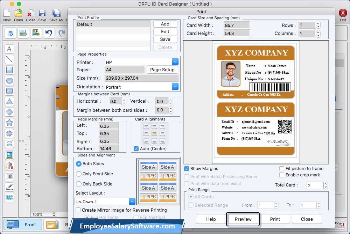Click the Add profile button
The height and width of the screenshot is (234, 350).
(165, 24)
